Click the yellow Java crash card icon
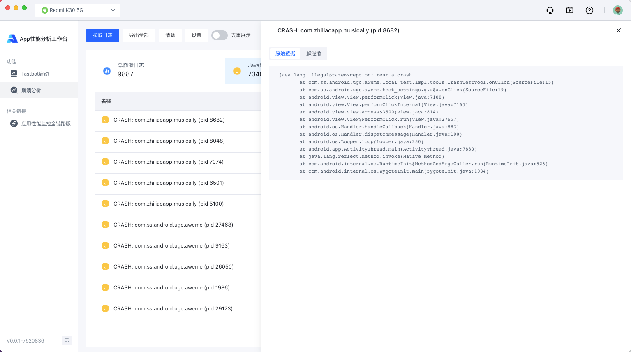Image resolution: width=631 pixels, height=352 pixels. [237, 71]
